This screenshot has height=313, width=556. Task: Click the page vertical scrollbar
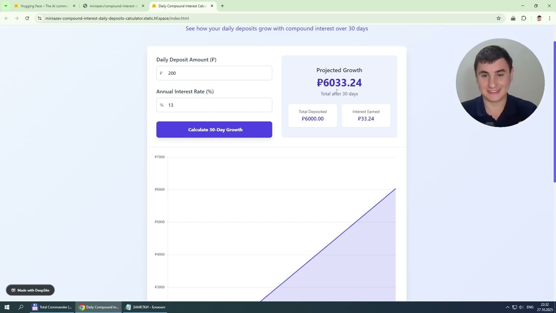554,112
